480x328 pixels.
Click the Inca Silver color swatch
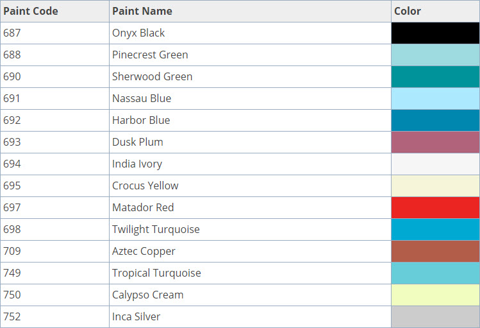coord(435,317)
